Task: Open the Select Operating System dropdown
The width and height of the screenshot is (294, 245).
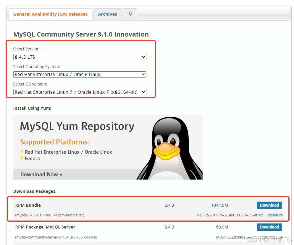Action: point(79,74)
